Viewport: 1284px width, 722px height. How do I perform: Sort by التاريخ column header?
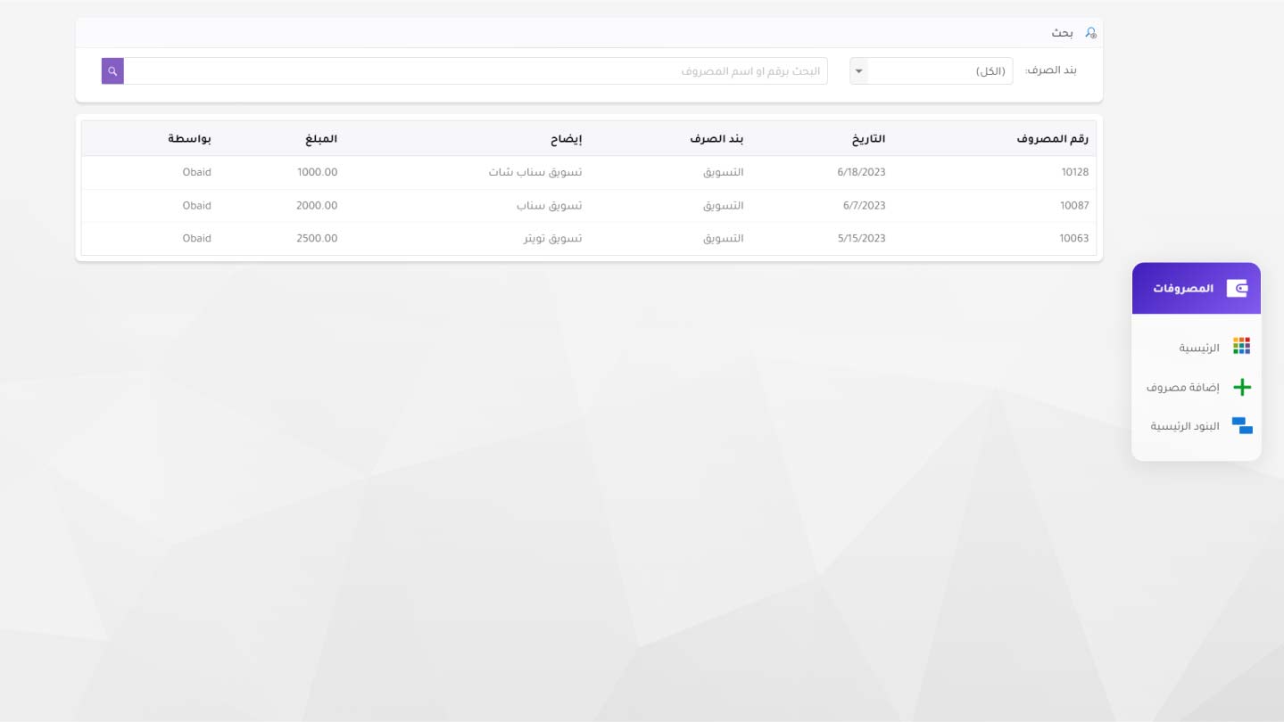coord(866,139)
